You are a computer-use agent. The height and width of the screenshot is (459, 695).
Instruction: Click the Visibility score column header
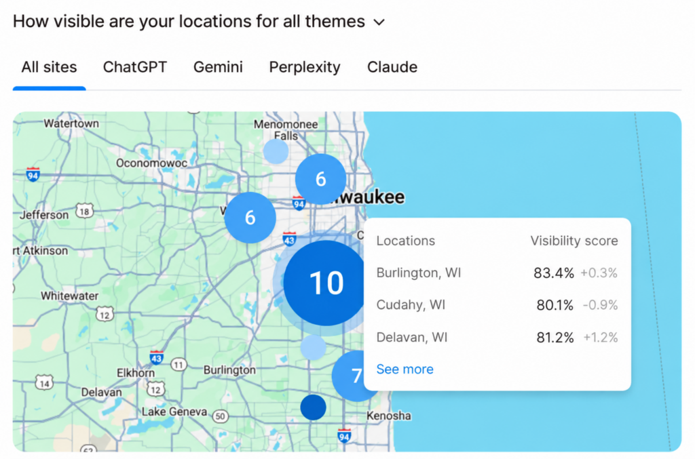pos(574,241)
